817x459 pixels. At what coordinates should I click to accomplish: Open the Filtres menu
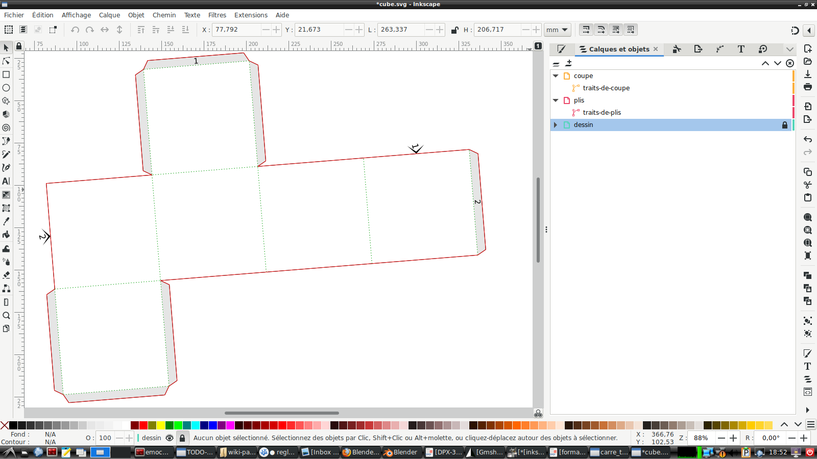(217, 15)
